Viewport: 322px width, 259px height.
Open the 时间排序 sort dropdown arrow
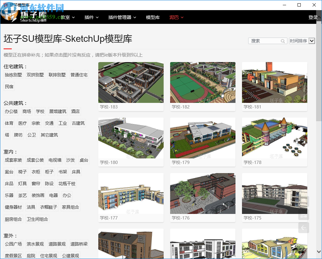(x=312, y=41)
